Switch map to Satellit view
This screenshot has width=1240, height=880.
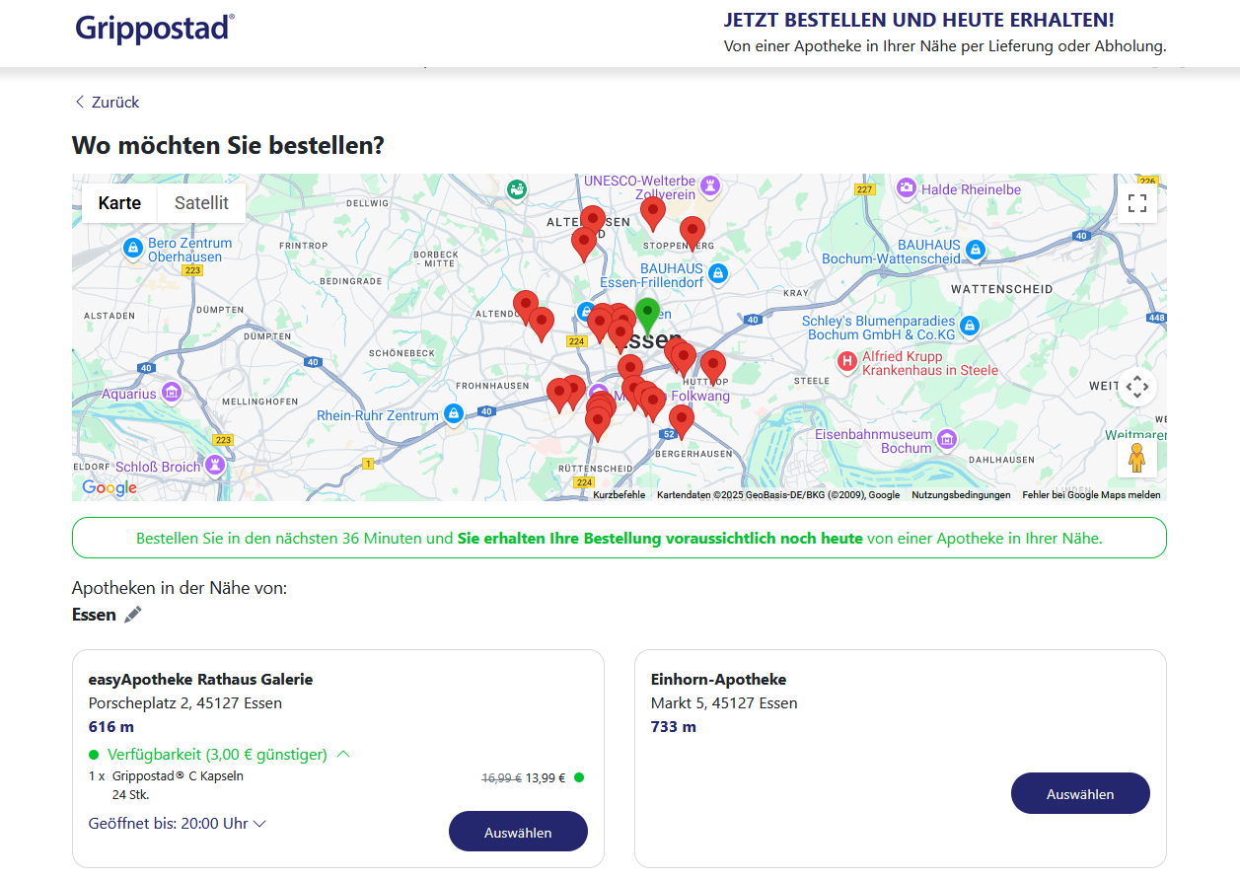[x=201, y=203]
